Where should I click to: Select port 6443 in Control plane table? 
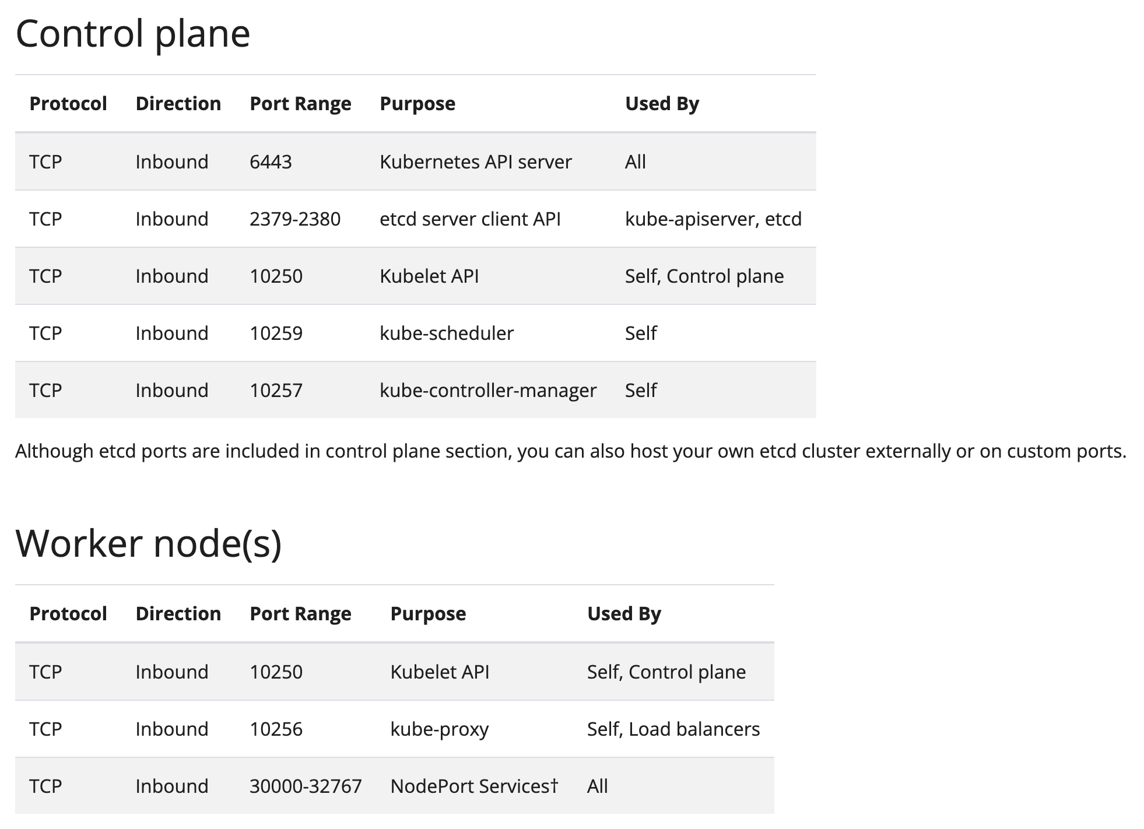[271, 161]
